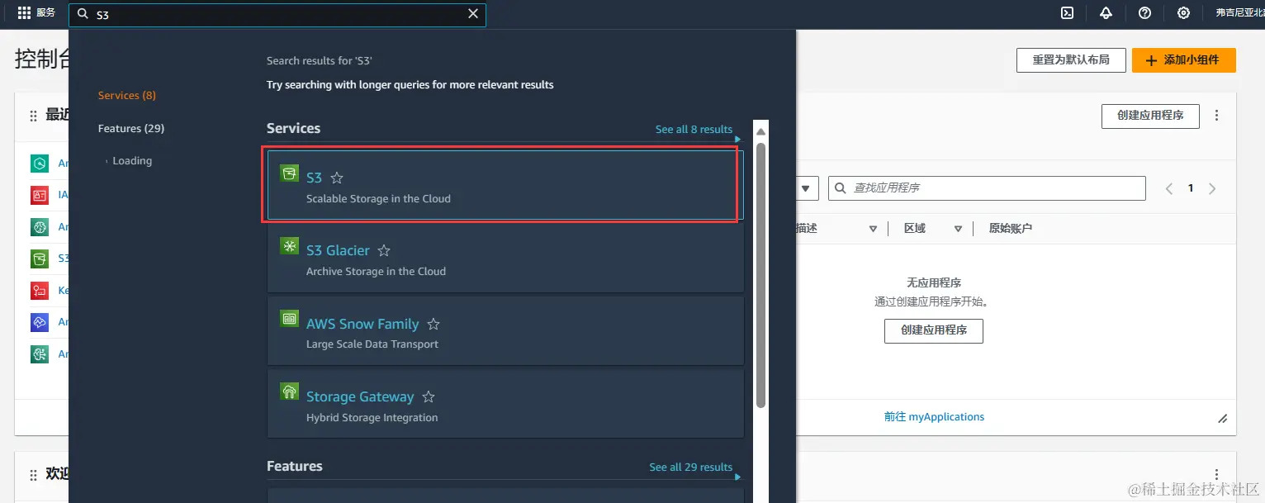This screenshot has width=1265, height=503.
Task: Click the welcome widget drag handle
Action: point(34,475)
